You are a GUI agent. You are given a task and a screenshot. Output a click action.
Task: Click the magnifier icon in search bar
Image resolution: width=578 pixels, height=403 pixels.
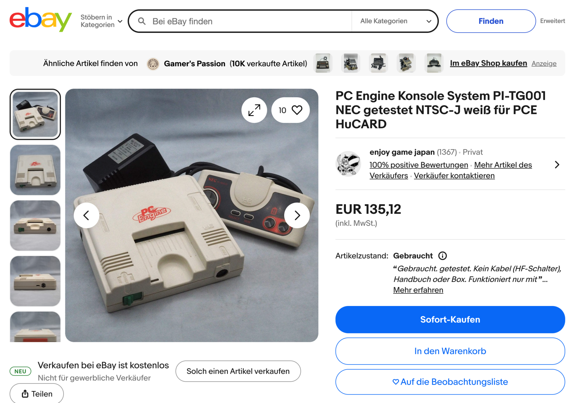coord(142,21)
